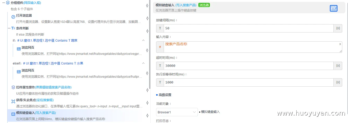Click the 条件判断 filter icon
Image resolution: width=348 pixels, height=123 pixels.
pyautogui.click(x=13, y=28)
